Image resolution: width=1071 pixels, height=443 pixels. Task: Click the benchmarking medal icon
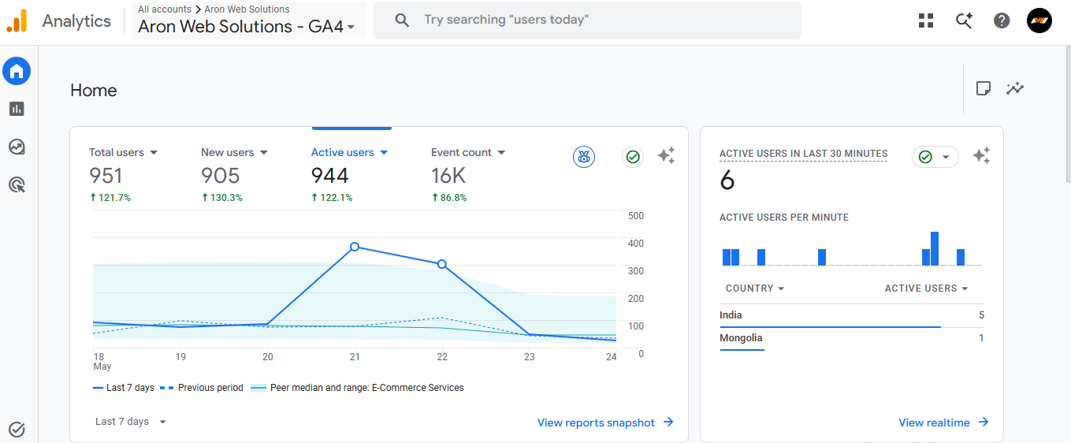click(584, 157)
